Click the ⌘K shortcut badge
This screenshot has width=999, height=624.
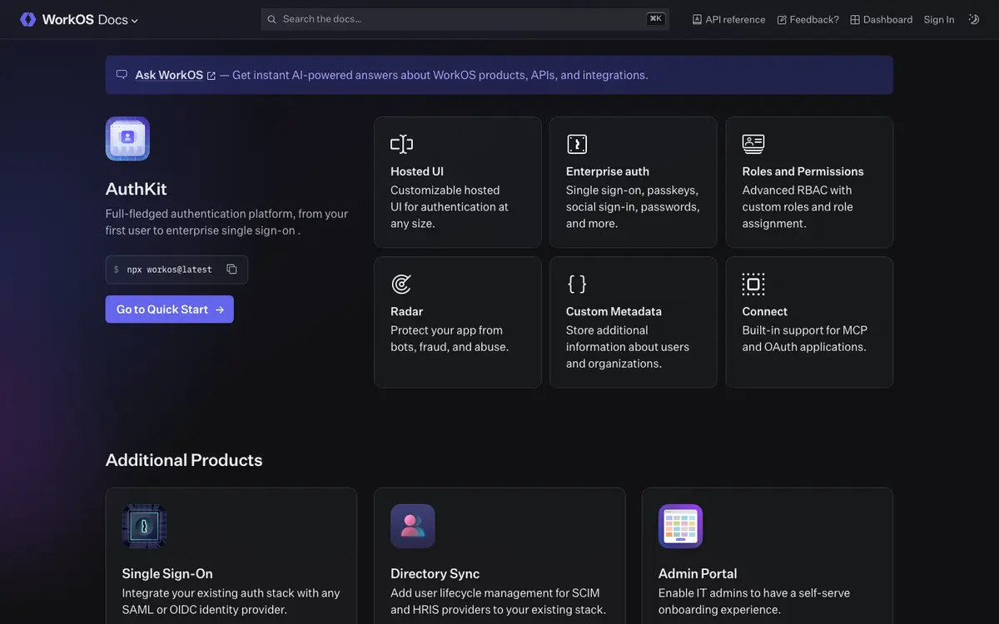[656, 19]
